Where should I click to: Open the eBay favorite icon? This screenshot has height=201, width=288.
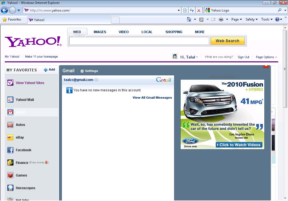click(10, 137)
